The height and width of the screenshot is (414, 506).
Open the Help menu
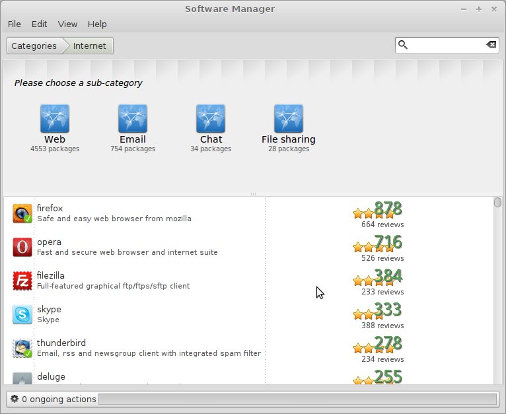pyautogui.click(x=97, y=24)
